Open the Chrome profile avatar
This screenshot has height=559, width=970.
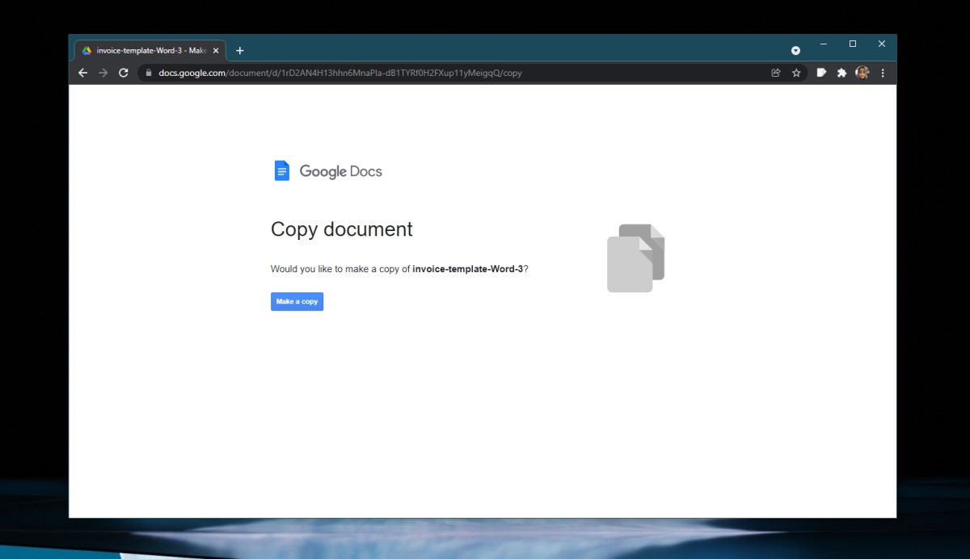(x=862, y=73)
